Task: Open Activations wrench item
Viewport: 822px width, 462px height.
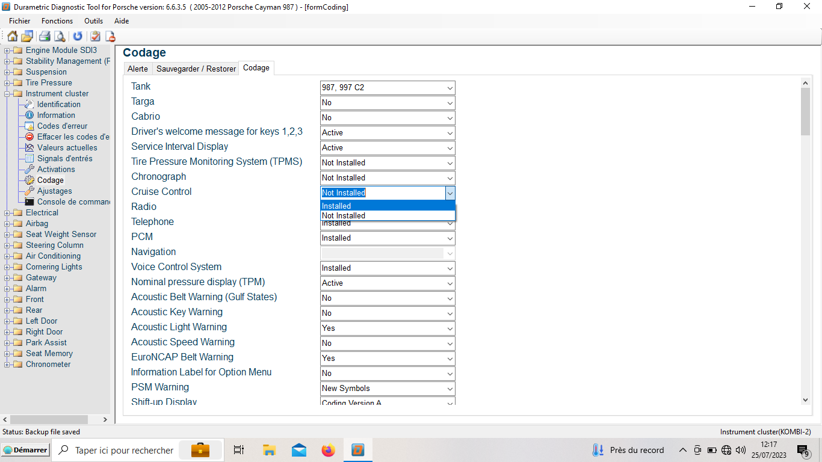Action: pos(56,169)
